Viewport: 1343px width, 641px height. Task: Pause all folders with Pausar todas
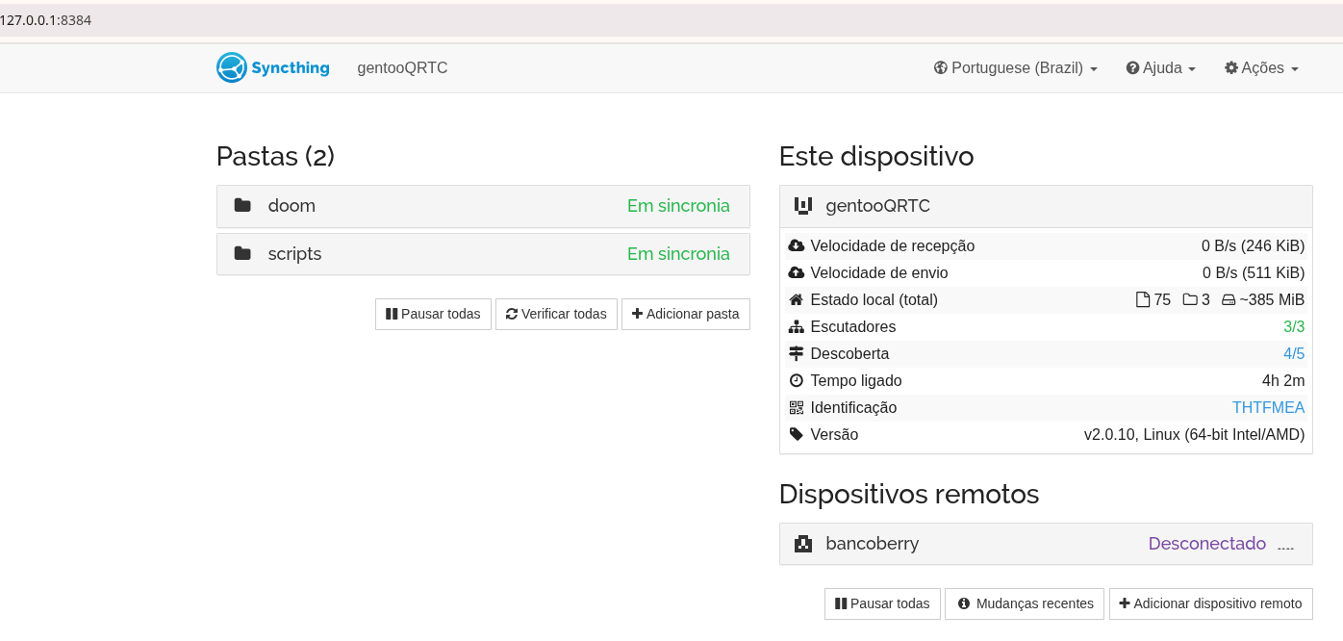pyautogui.click(x=433, y=314)
